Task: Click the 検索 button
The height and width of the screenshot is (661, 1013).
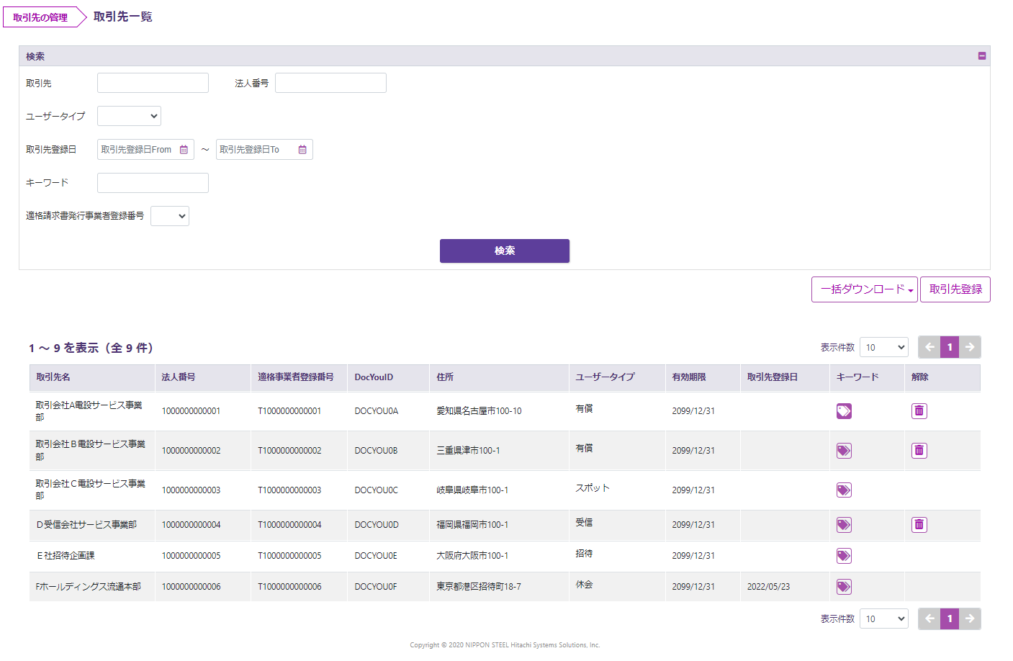Action: 505,251
